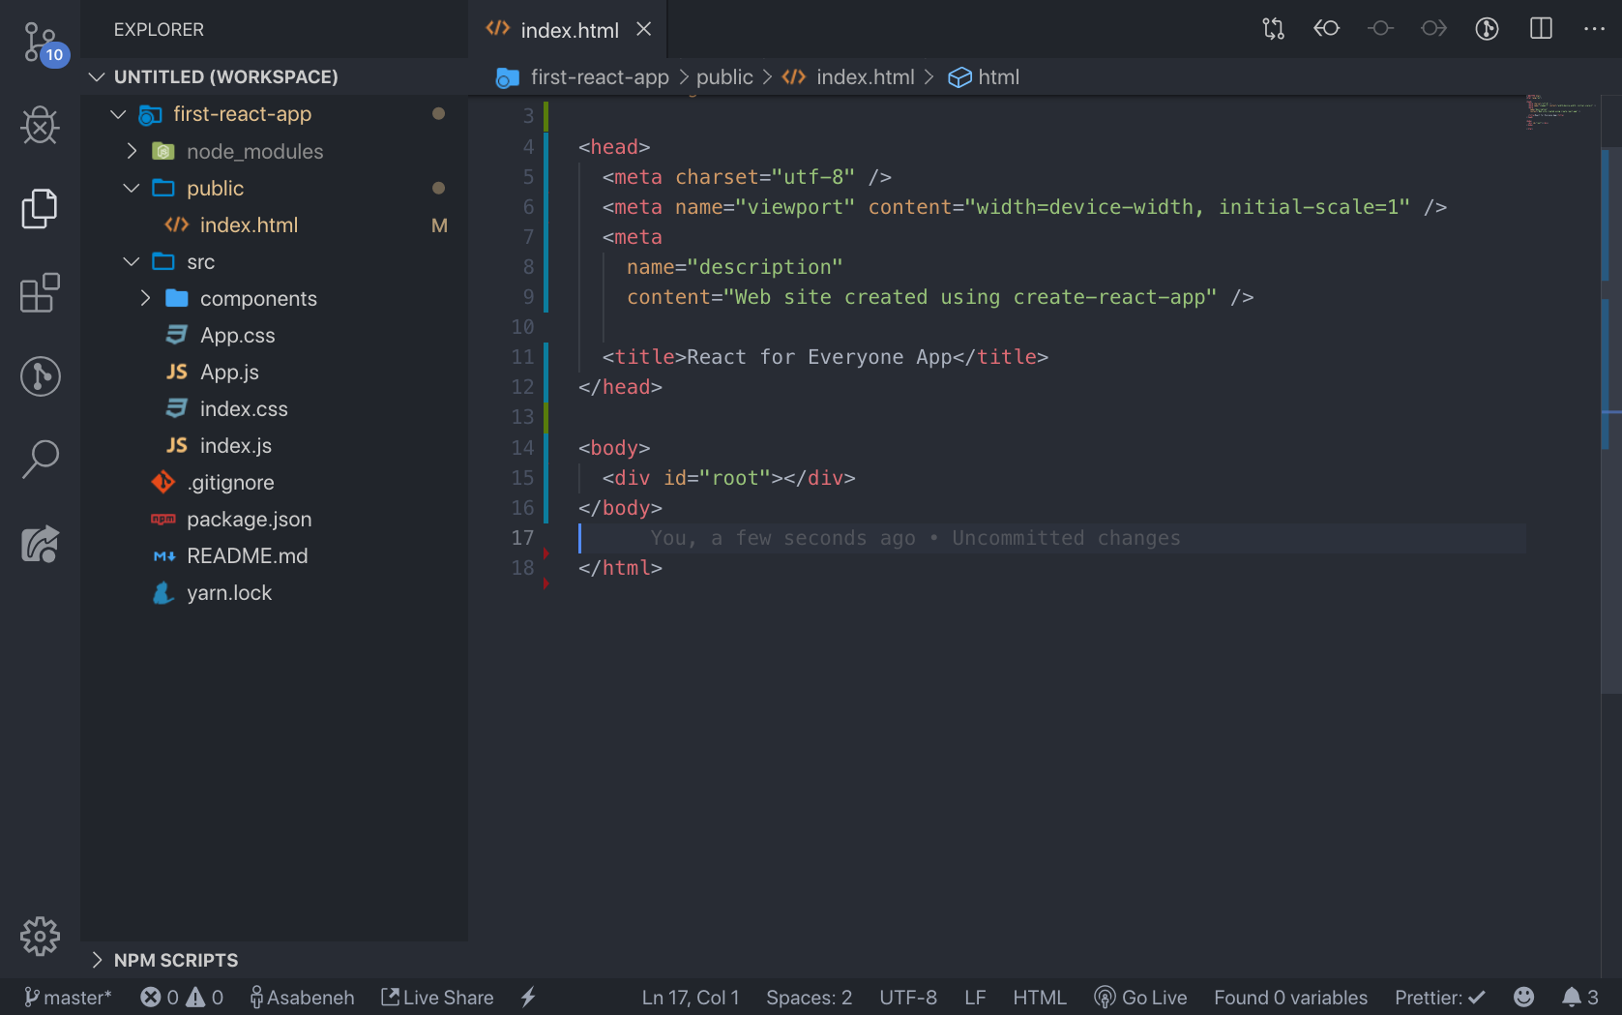Open errors and warnings in status bar

point(182,998)
